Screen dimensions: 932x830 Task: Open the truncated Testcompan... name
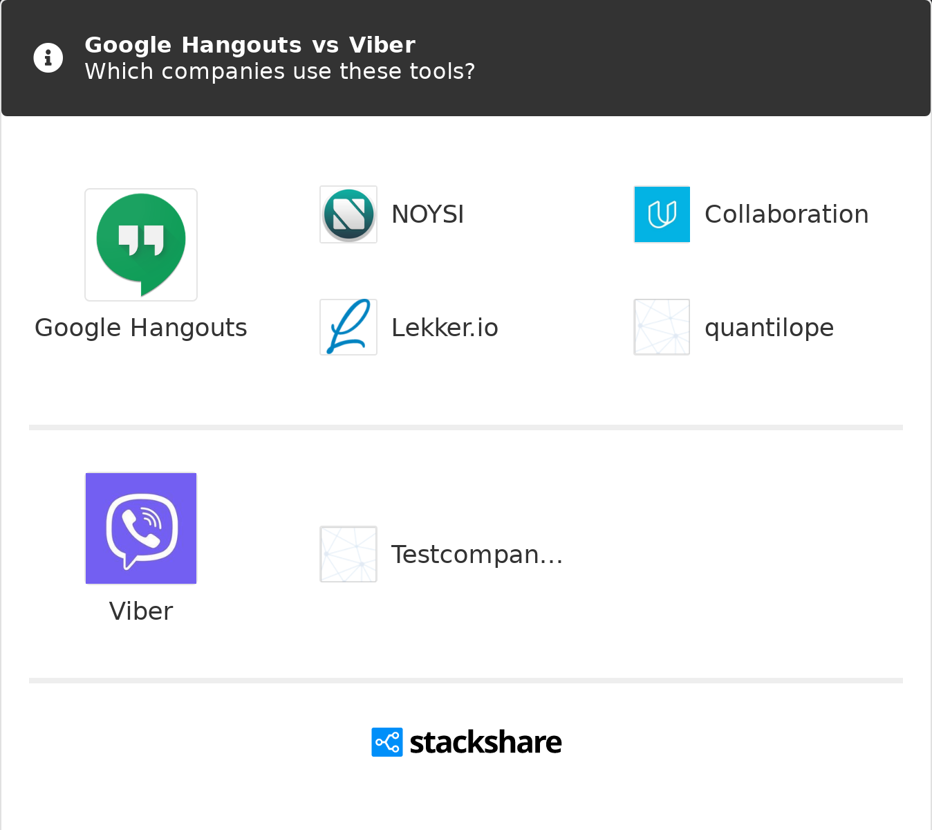click(x=477, y=555)
